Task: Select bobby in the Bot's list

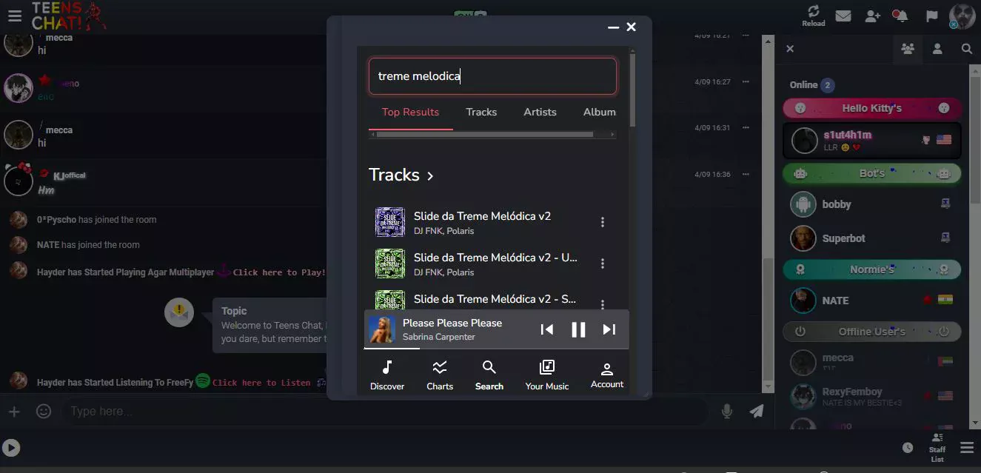Action: pyautogui.click(x=871, y=204)
